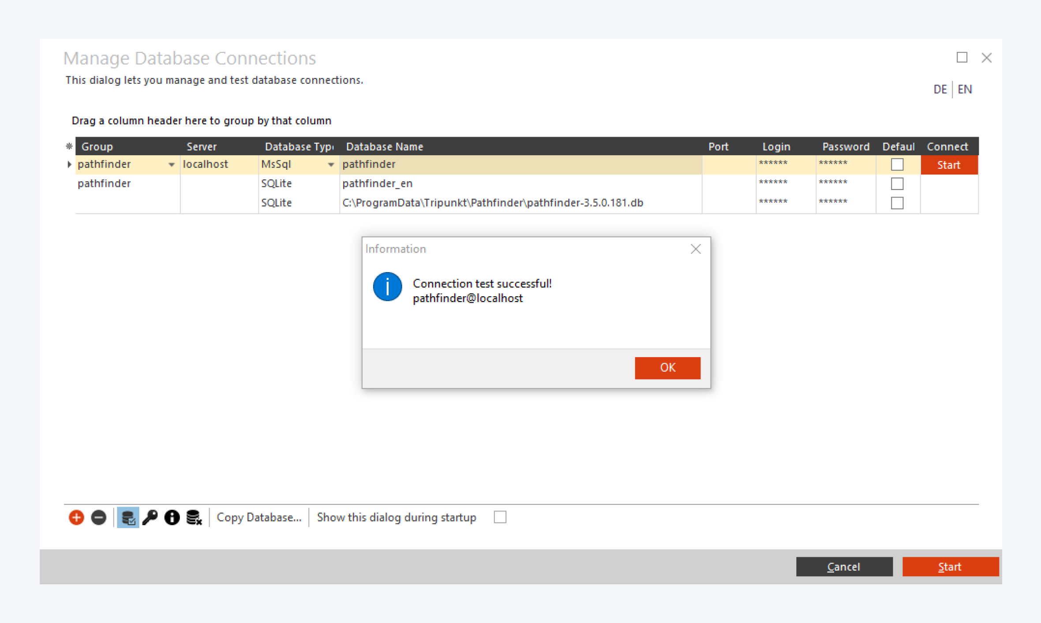Image resolution: width=1041 pixels, height=623 pixels.
Task: Enable Show this dialog during startup
Action: point(500,517)
